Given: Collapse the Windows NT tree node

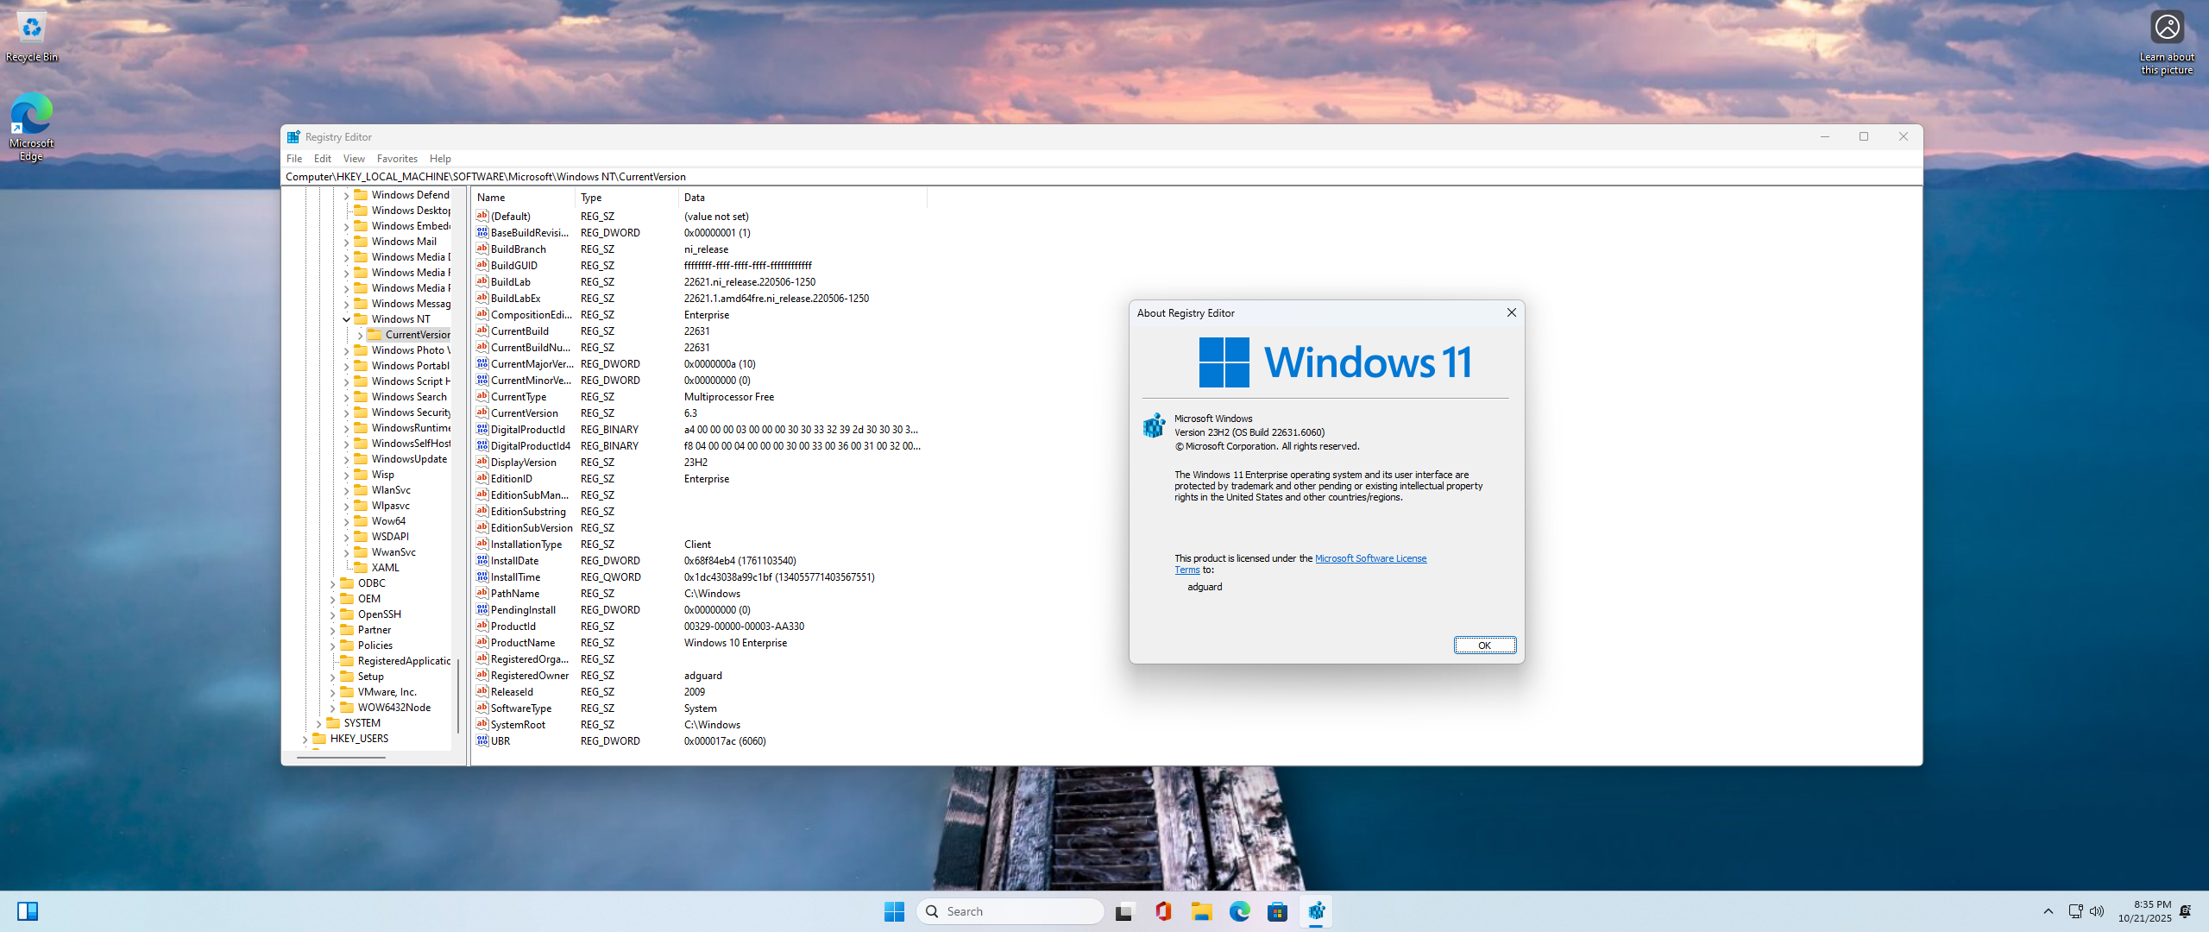Looking at the screenshot, I should [346, 319].
